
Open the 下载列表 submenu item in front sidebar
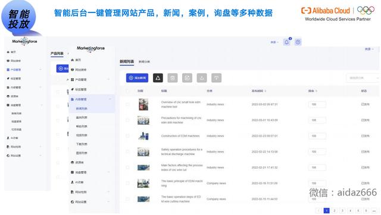(82, 144)
